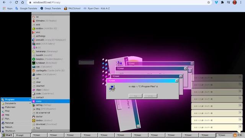Open bytebeat program entry
245x138 pixels.
[51, 63]
